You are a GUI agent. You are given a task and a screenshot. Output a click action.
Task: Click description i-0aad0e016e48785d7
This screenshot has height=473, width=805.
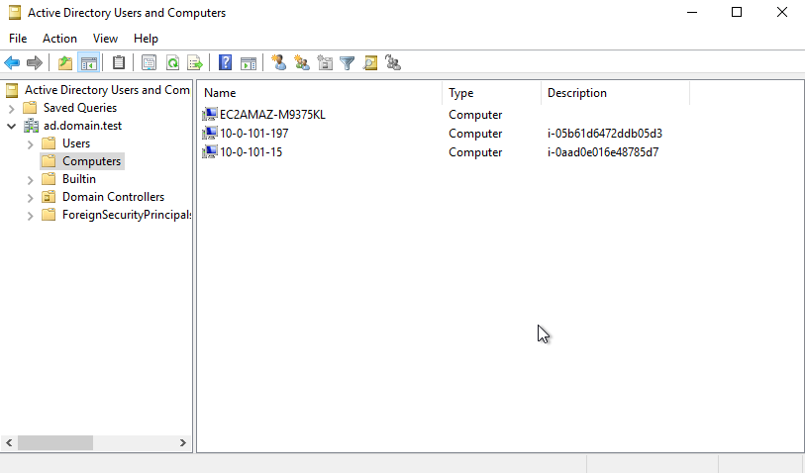[603, 152]
